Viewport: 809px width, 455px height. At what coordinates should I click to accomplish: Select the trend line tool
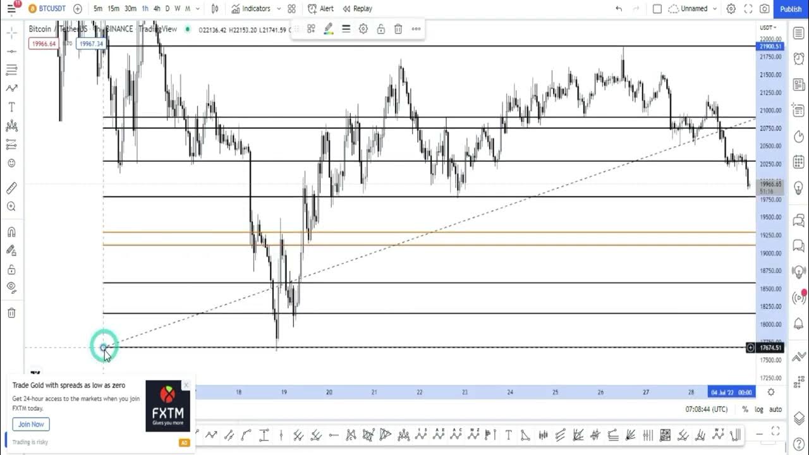click(11, 51)
